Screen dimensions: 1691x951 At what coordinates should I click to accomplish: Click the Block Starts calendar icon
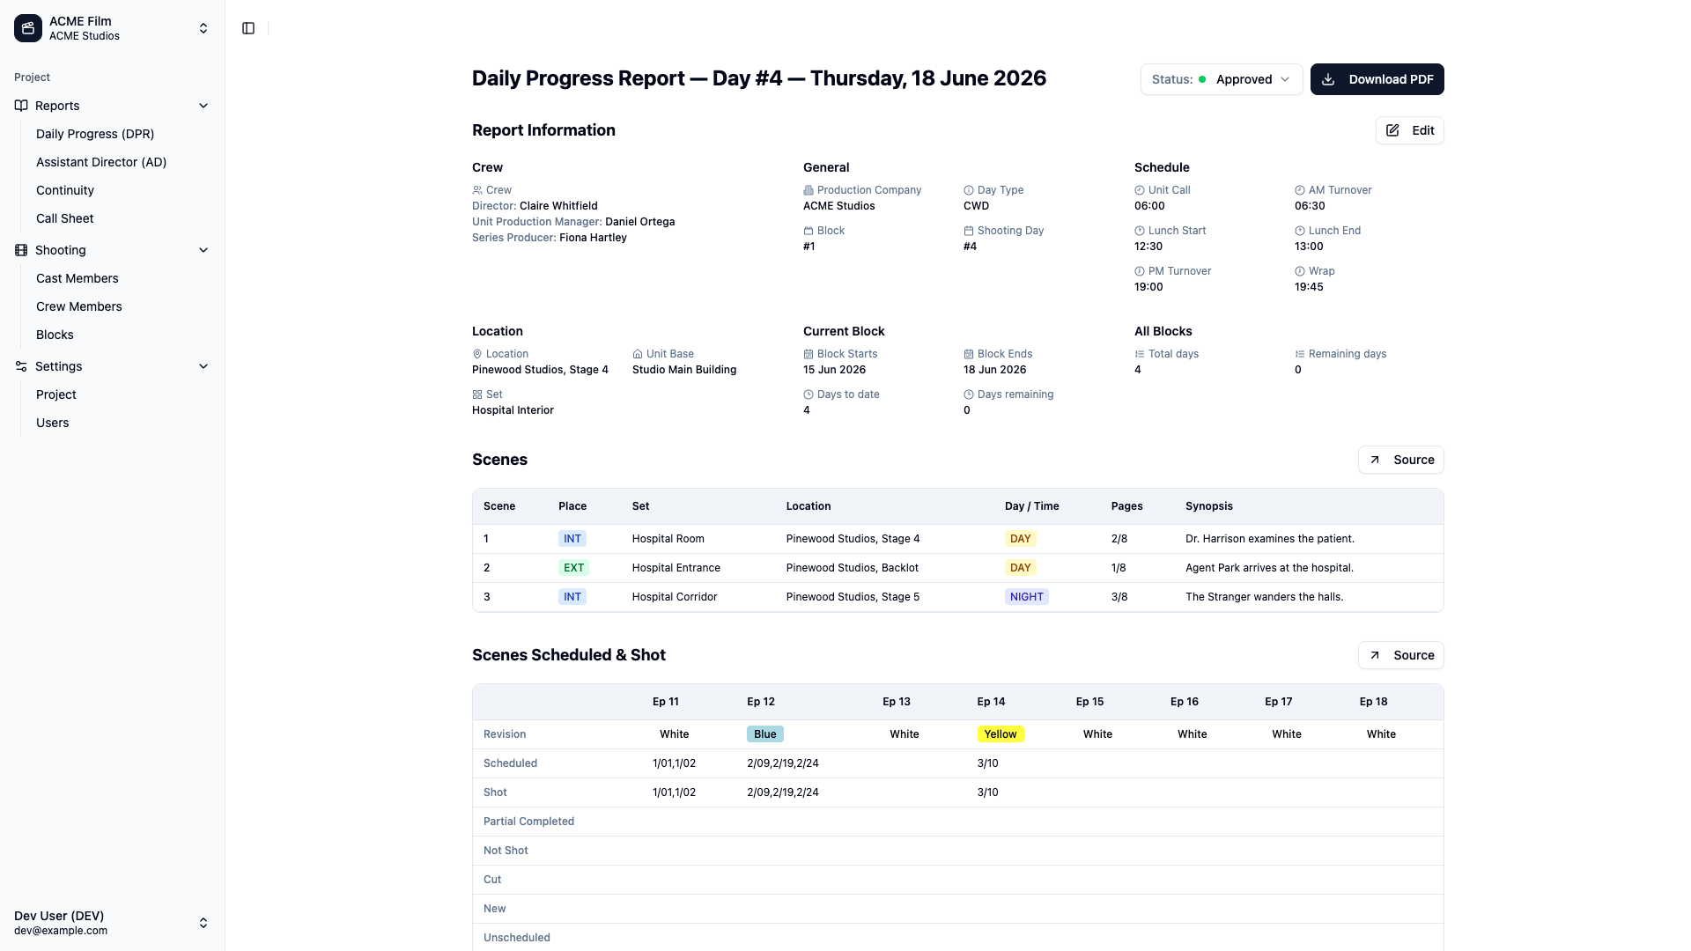(809, 354)
